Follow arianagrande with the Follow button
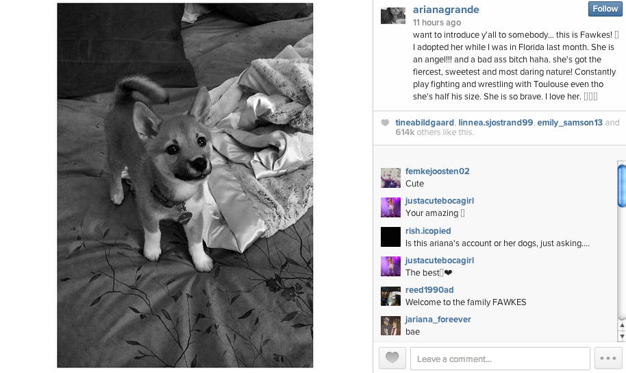626x373 pixels. 605,9
